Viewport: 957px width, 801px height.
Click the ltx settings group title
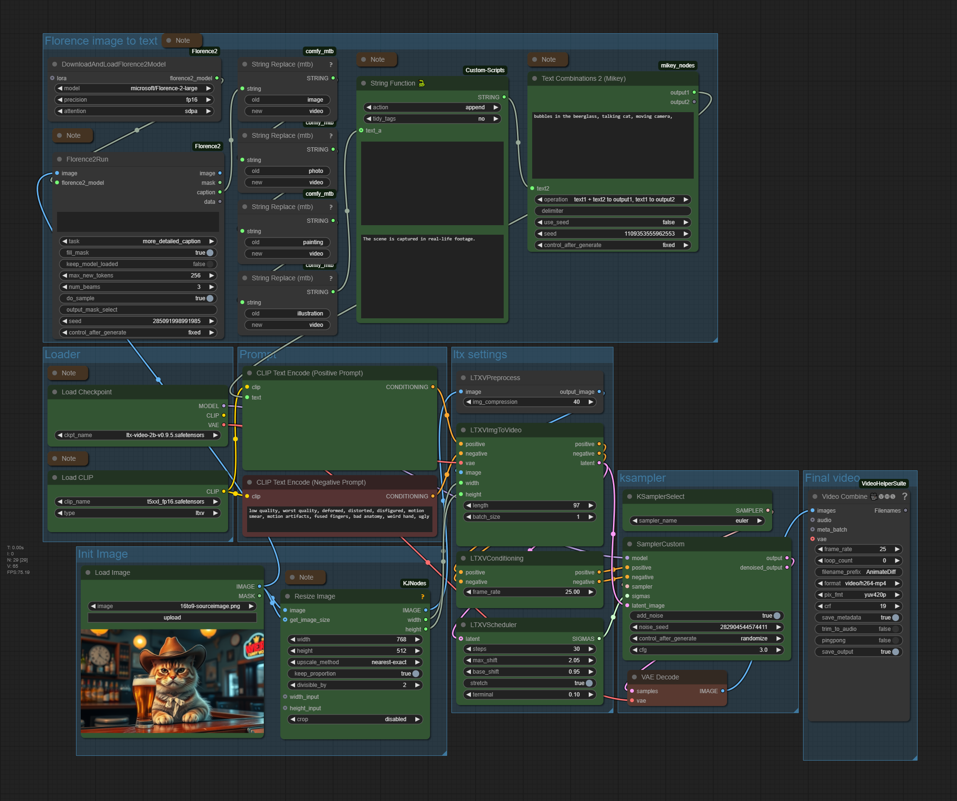[x=480, y=355]
